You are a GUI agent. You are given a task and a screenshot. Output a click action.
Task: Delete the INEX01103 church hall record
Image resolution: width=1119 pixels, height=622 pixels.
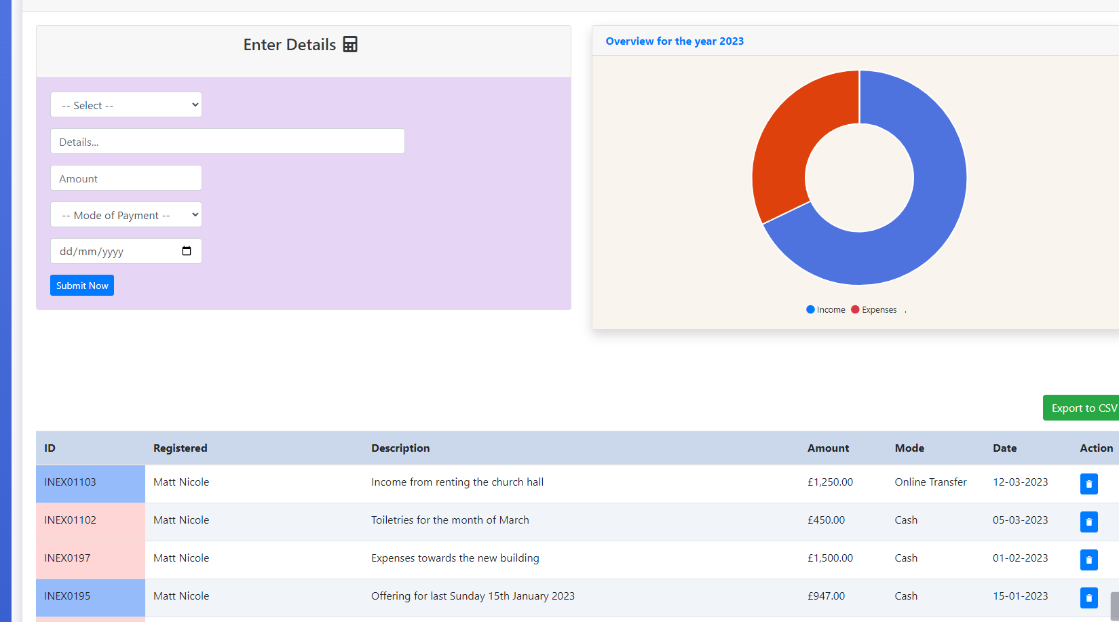click(x=1088, y=484)
